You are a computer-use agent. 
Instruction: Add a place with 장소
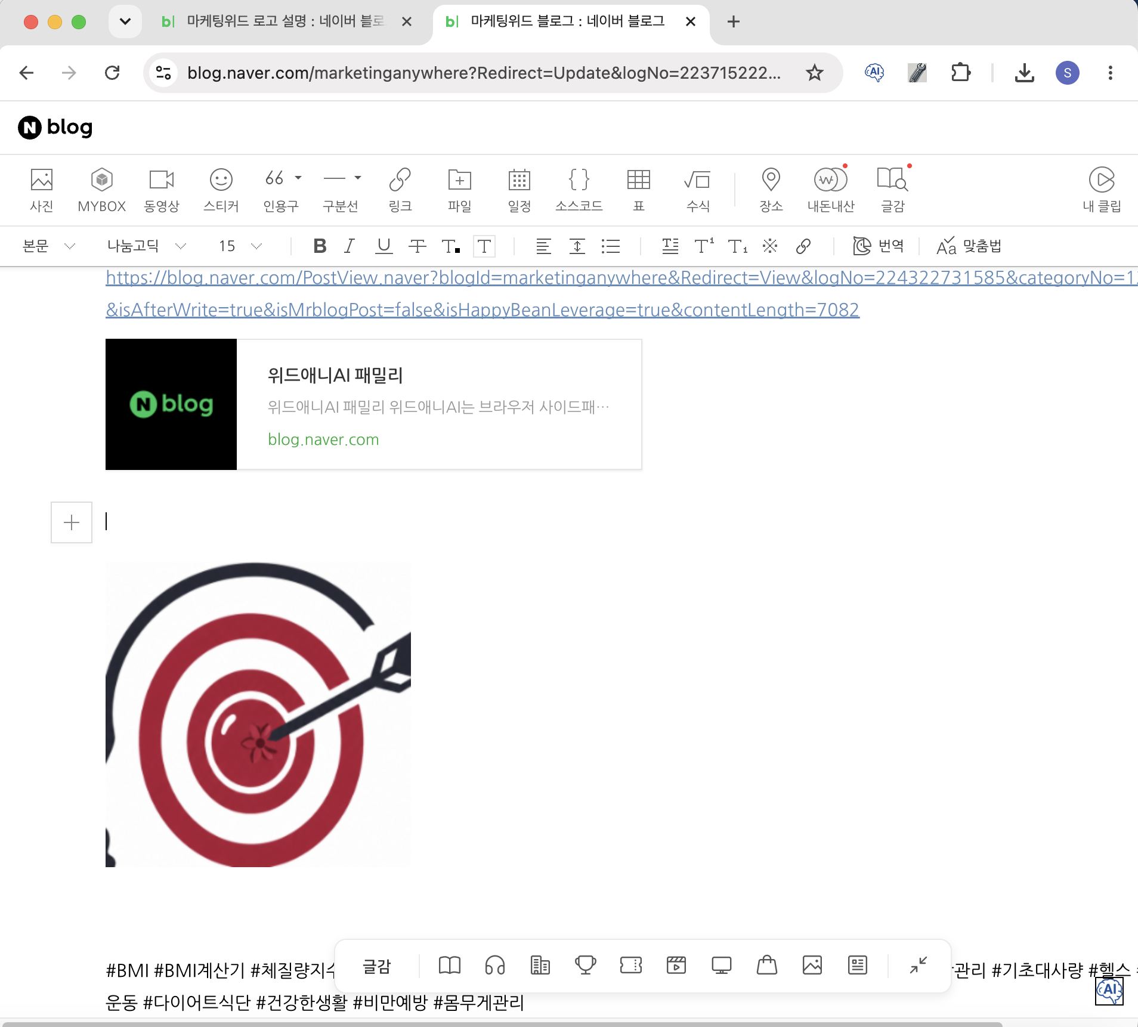tap(771, 190)
